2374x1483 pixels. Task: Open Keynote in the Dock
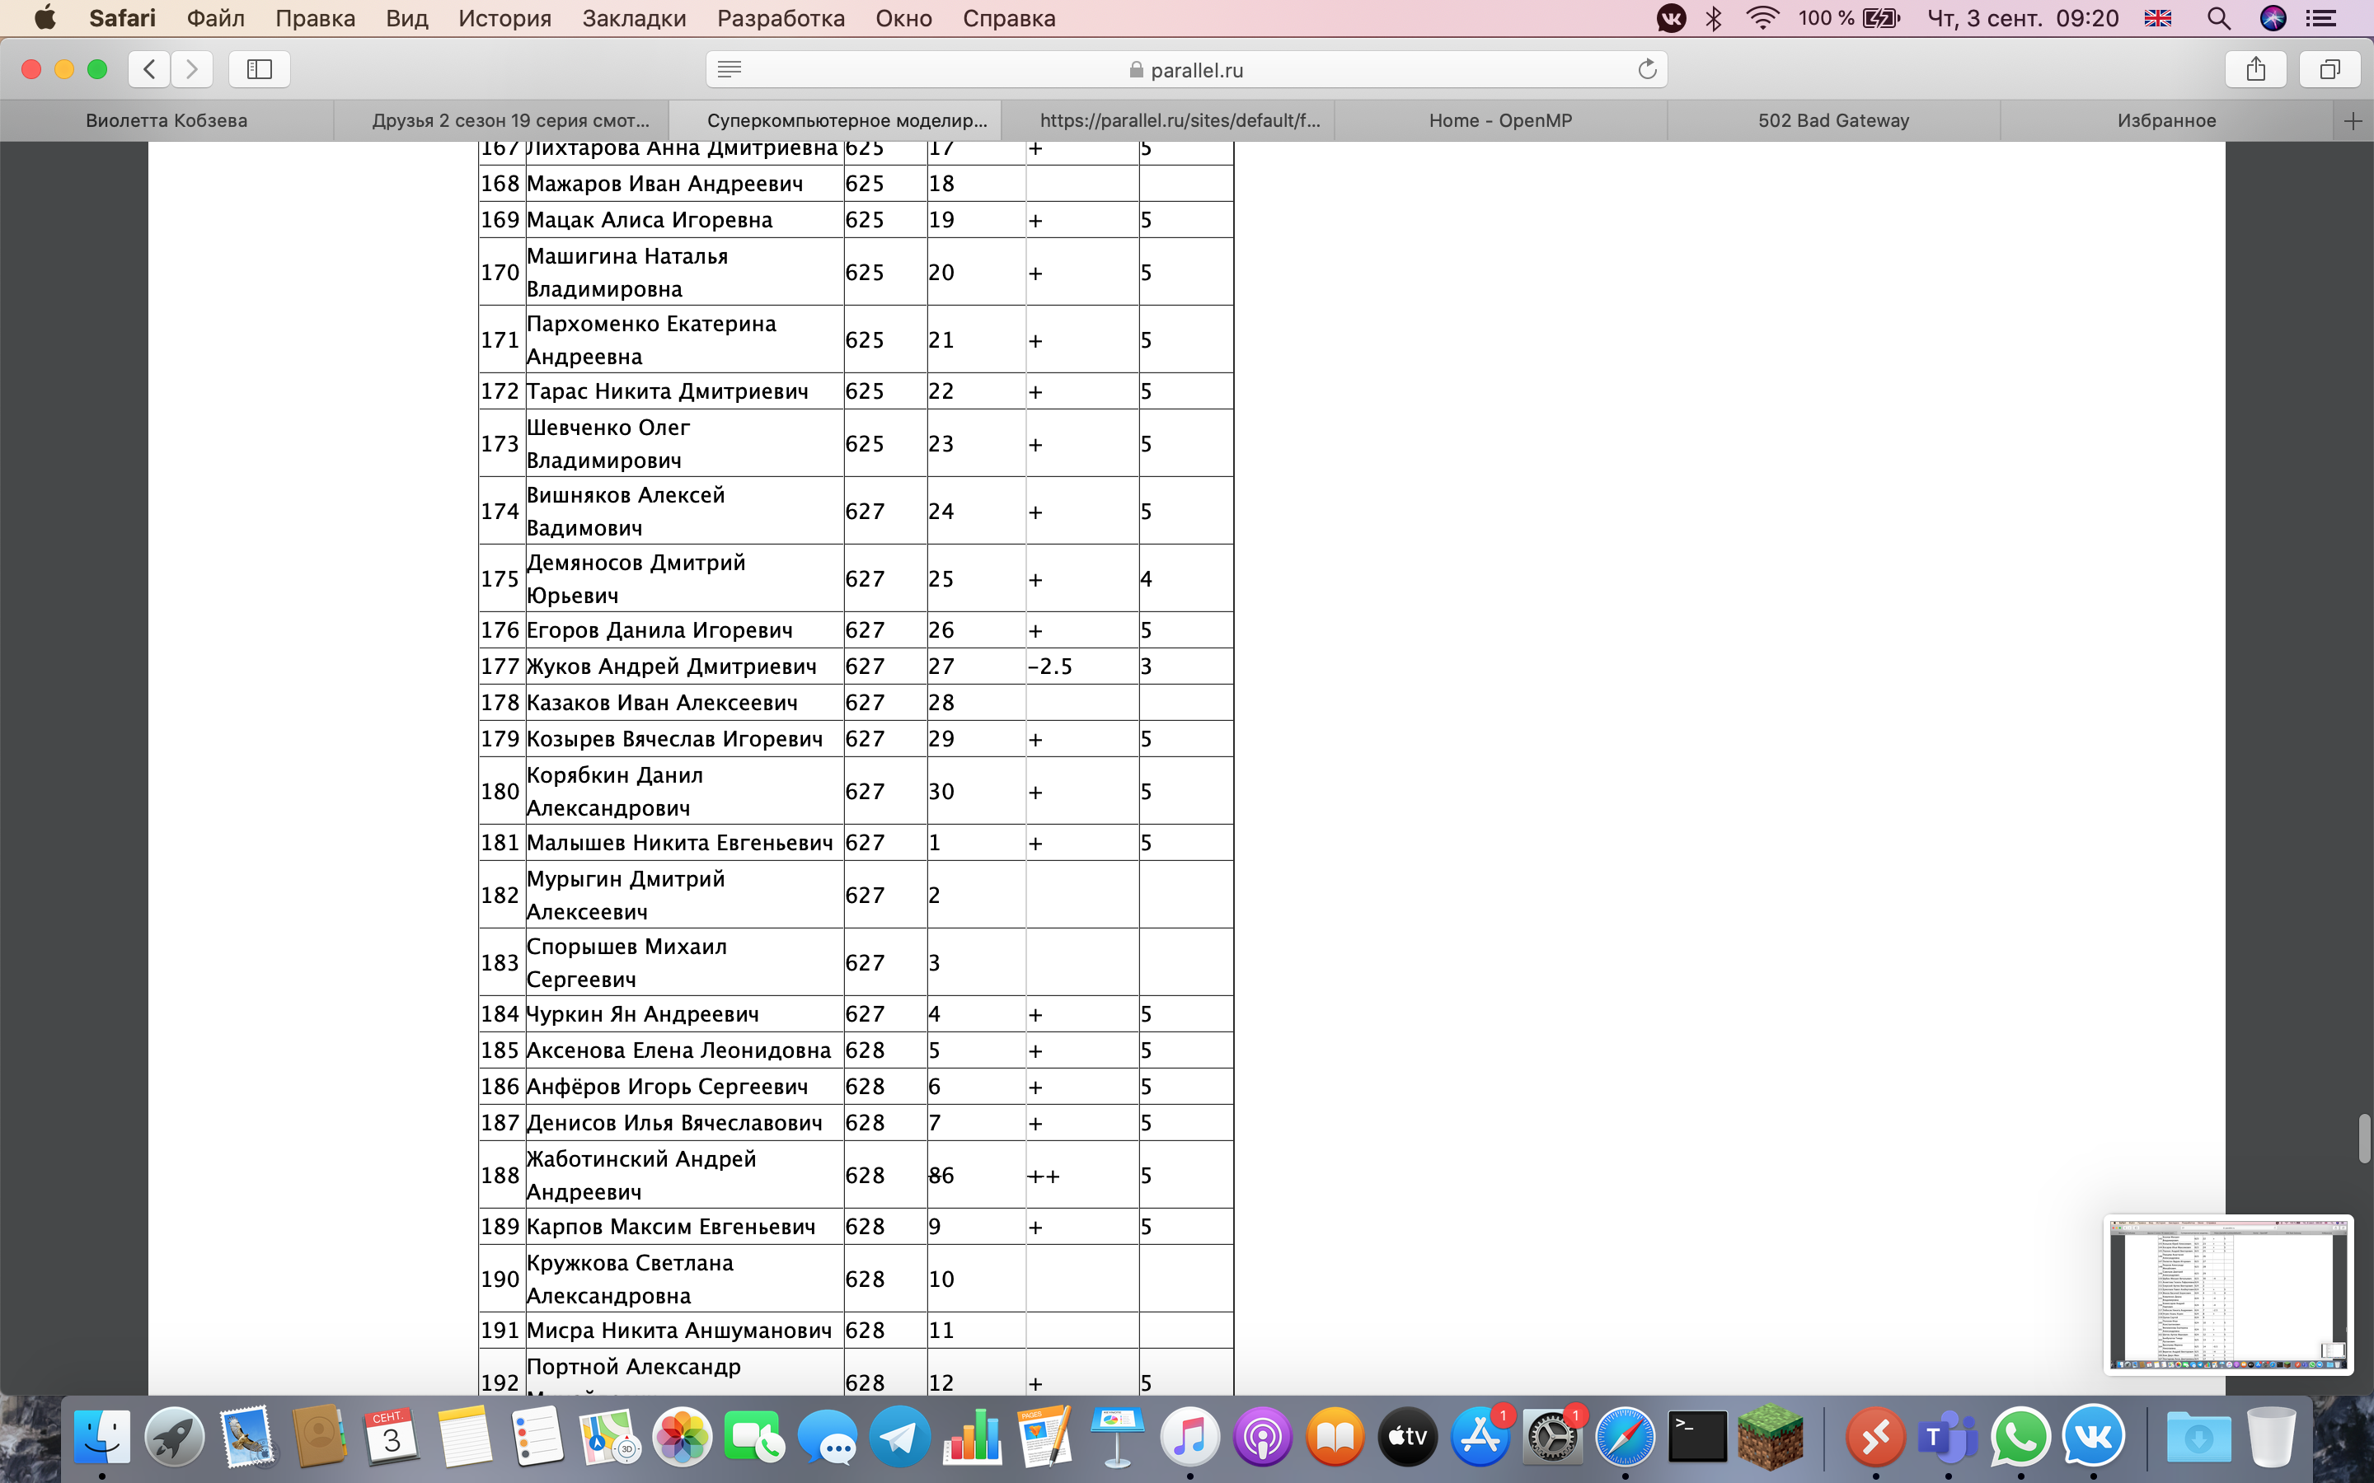point(1118,1437)
